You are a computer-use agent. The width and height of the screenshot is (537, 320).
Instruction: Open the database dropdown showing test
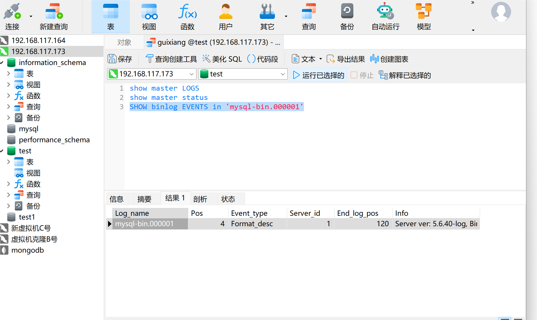243,74
